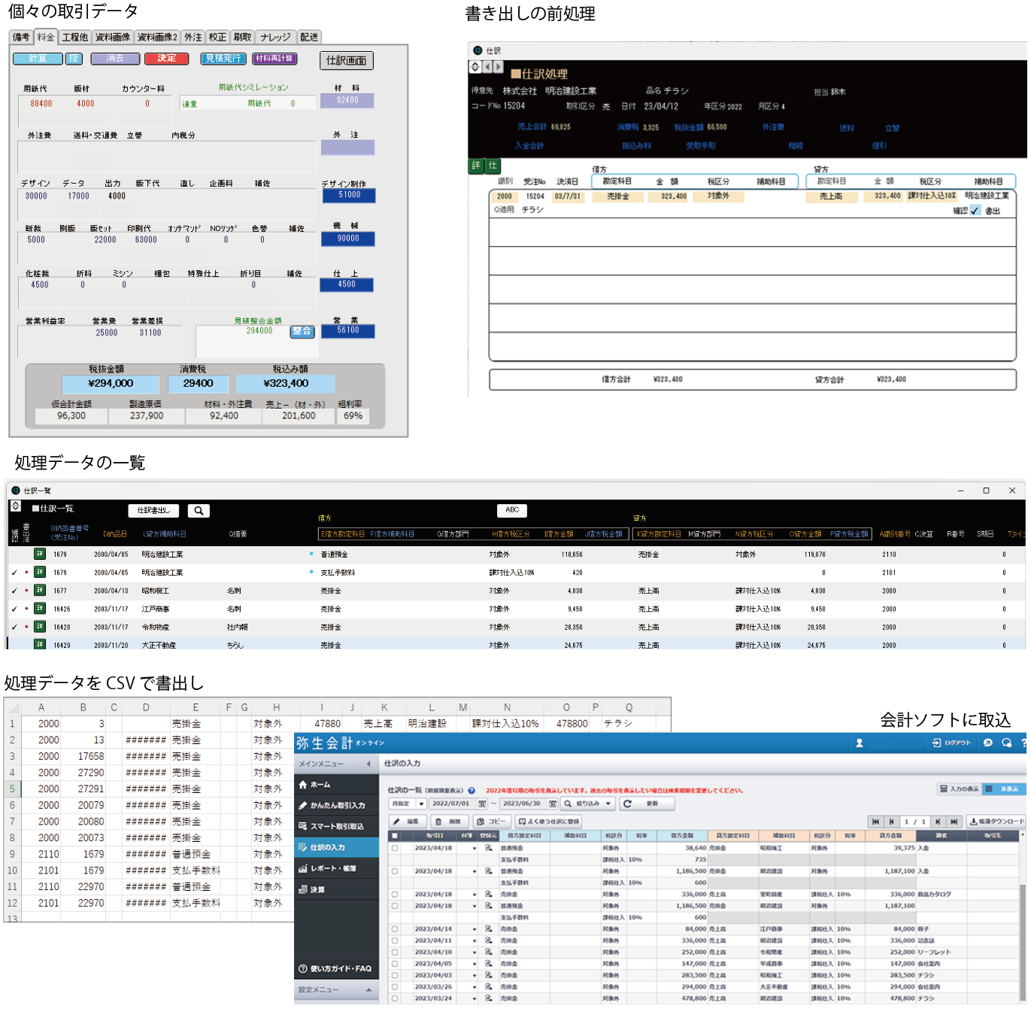This screenshot has height=1015, width=1031.
Task: Click the 売掛金 debit account field
Action: click(618, 196)
